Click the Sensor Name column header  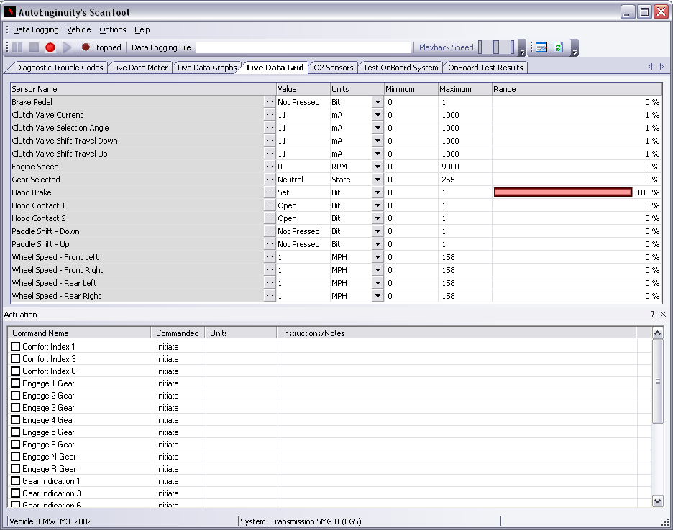click(x=143, y=89)
